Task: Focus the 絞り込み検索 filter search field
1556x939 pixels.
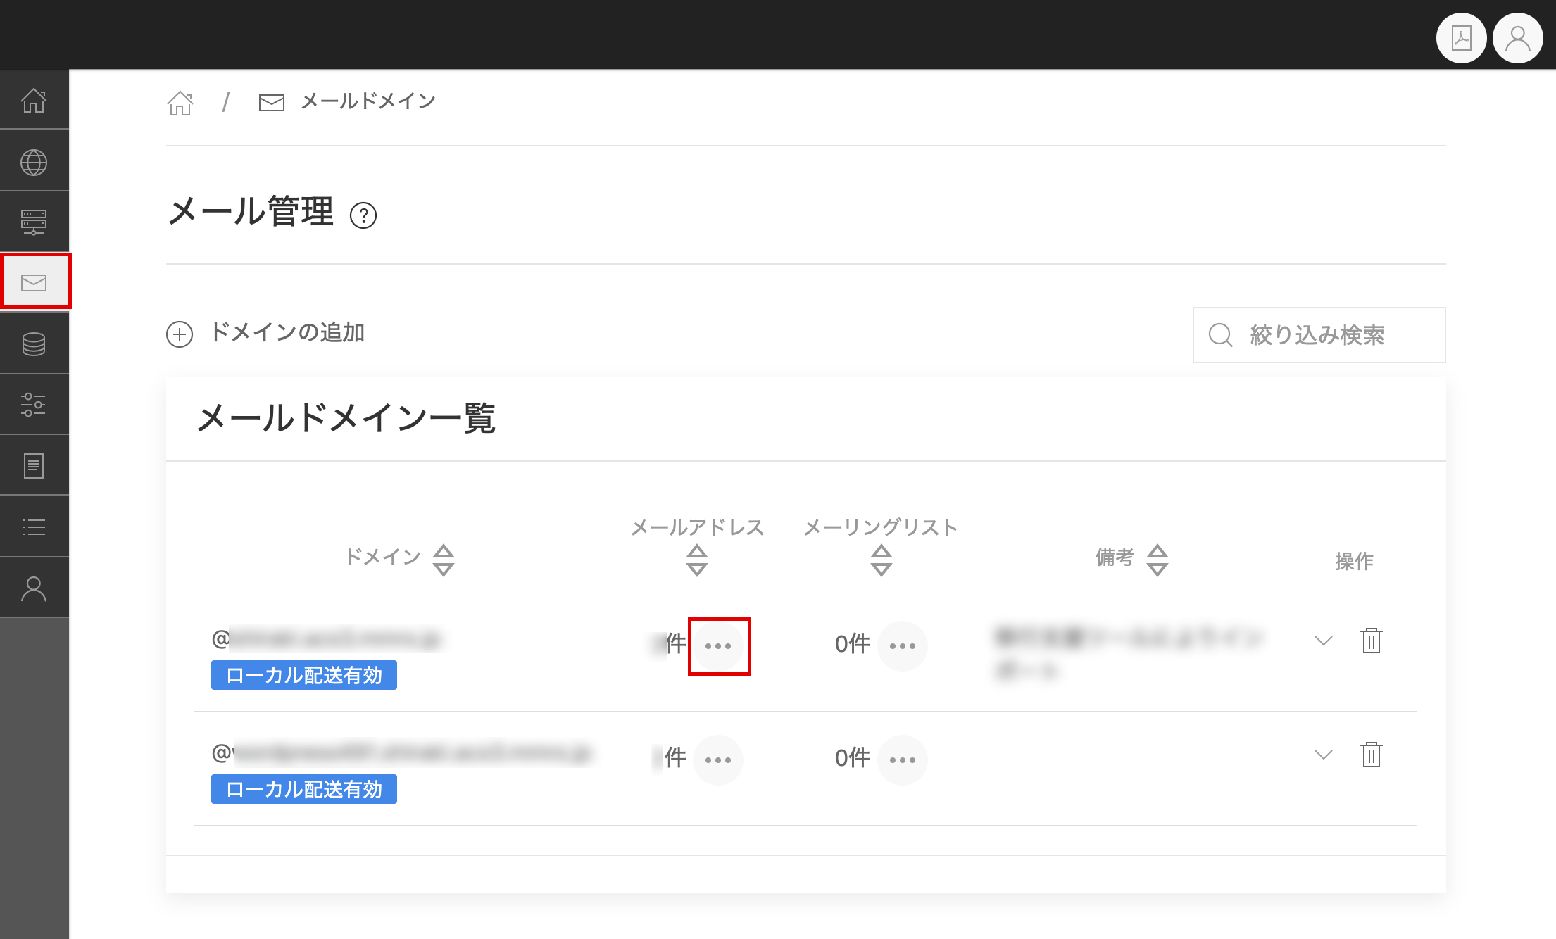Action: tap(1319, 335)
